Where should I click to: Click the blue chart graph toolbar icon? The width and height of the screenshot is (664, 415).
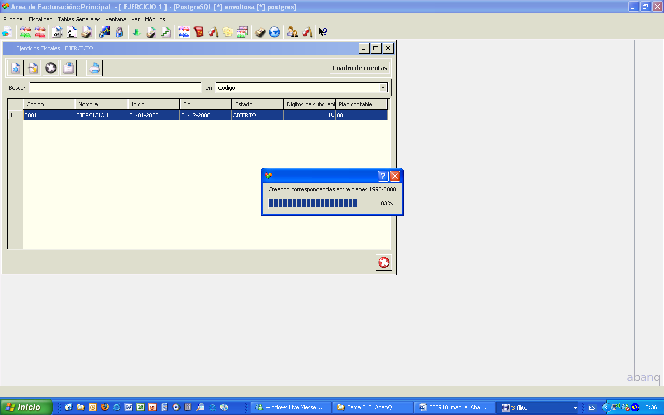tap(105, 32)
